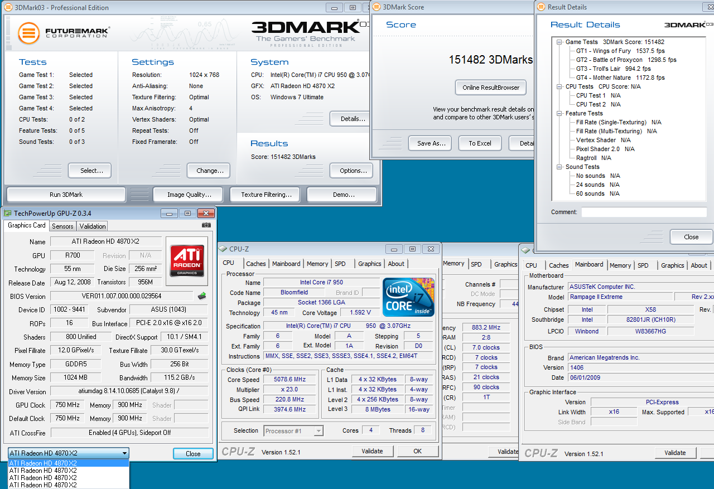Collapse the Game Tests tree node

559,42
